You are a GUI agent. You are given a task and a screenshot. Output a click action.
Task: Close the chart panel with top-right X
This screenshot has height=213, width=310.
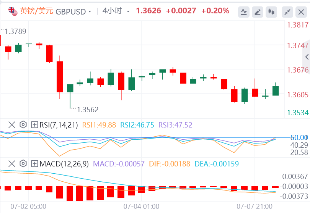coord(300,12)
